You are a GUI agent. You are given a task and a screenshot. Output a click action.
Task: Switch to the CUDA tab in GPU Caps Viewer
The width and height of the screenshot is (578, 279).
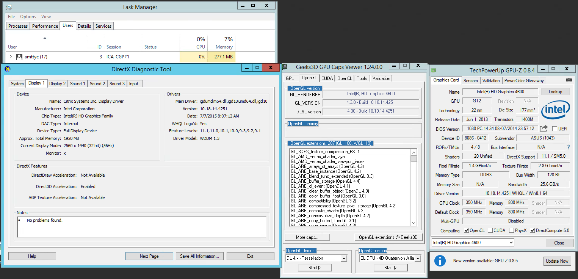[x=327, y=78]
